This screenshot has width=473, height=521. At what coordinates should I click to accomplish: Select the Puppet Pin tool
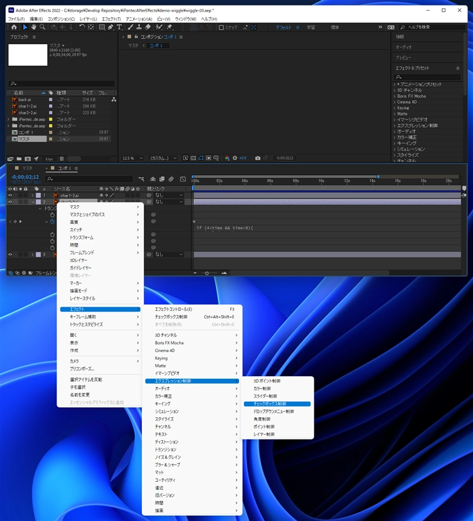(x=170, y=27)
